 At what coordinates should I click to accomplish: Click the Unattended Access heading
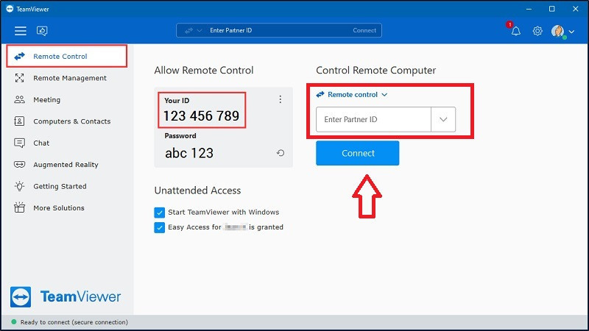(x=197, y=191)
